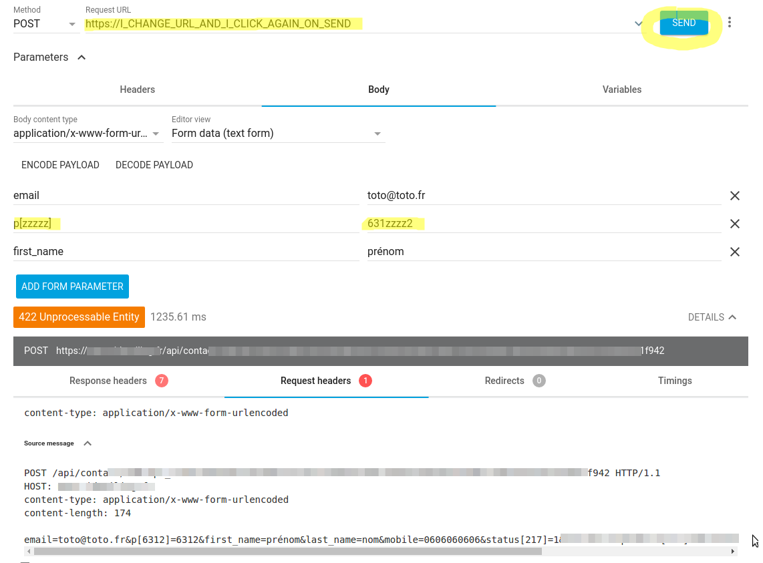
Task: Click ADD FORM PARAMETER
Action: click(71, 286)
